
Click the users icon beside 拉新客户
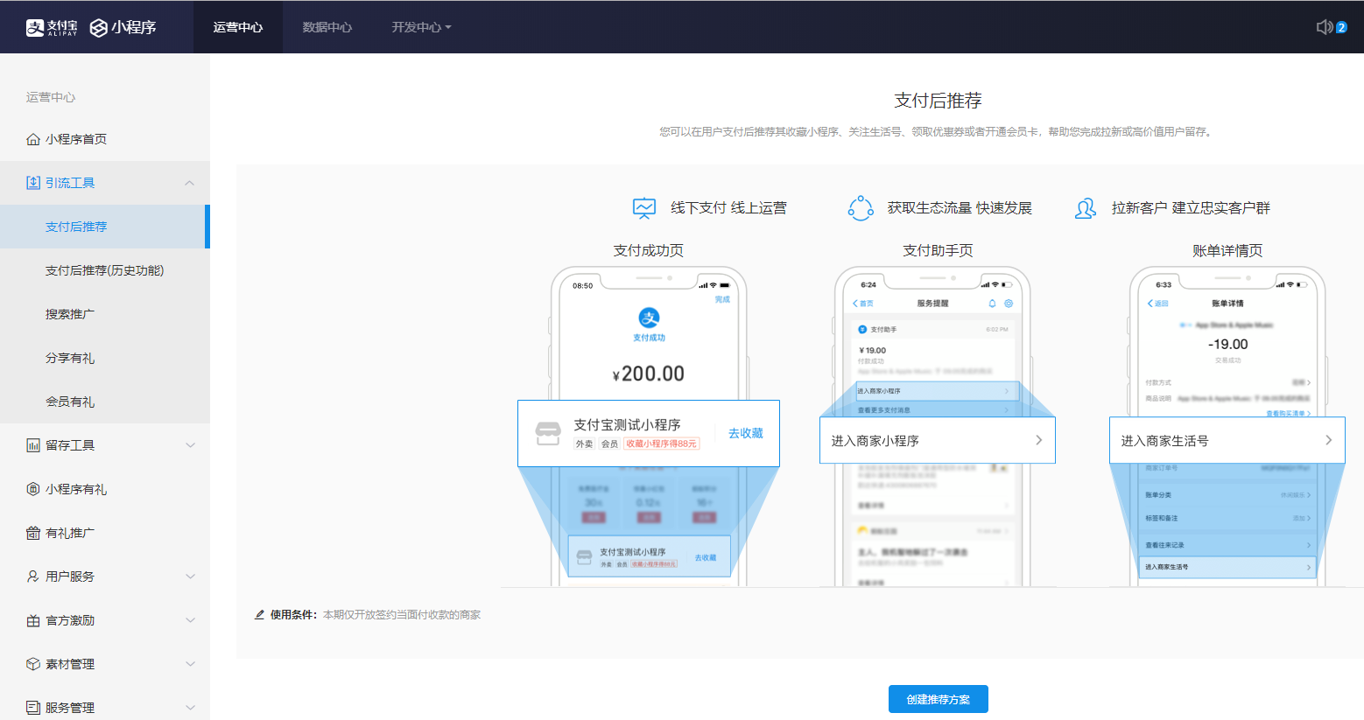pos(1086,208)
